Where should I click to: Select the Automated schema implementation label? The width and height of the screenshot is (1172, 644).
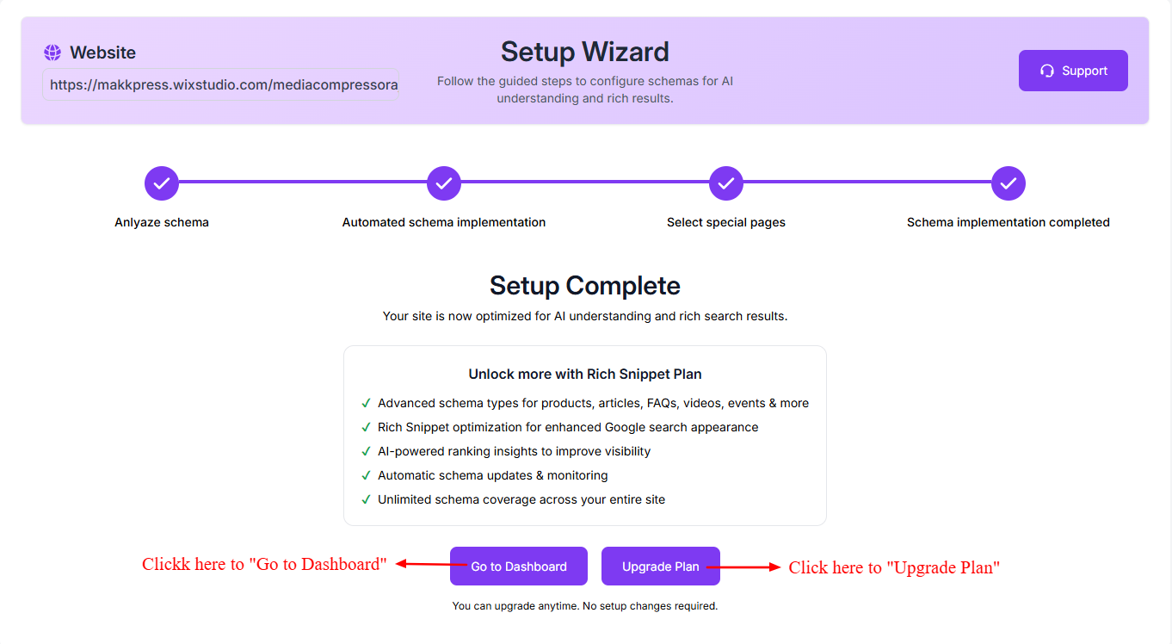coord(444,222)
